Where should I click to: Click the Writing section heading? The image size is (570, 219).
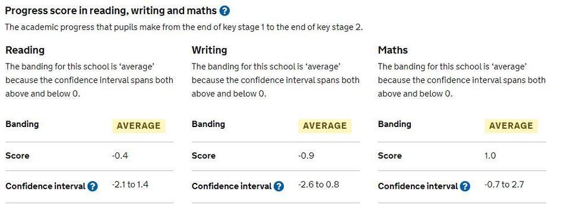click(210, 50)
